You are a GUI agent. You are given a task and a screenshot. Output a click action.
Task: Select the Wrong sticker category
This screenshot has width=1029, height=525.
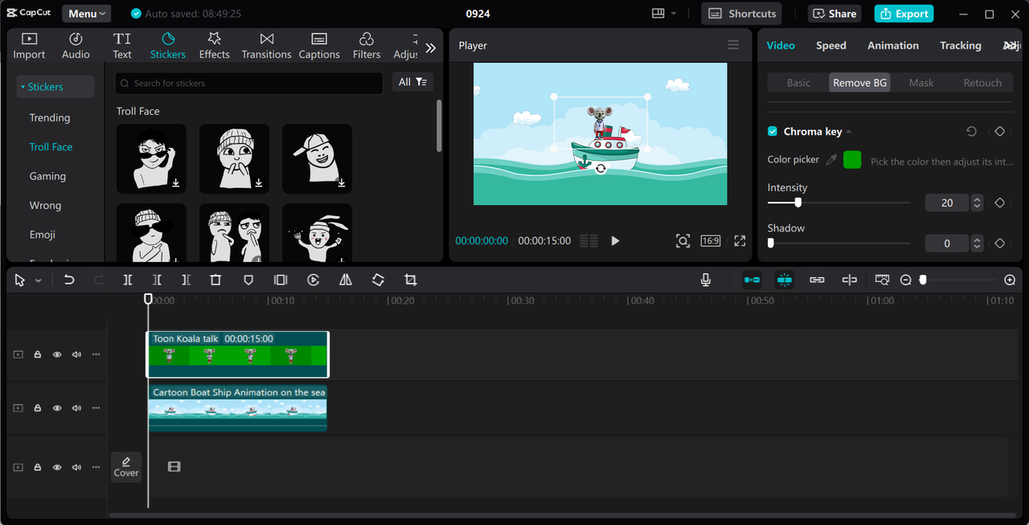click(x=45, y=205)
